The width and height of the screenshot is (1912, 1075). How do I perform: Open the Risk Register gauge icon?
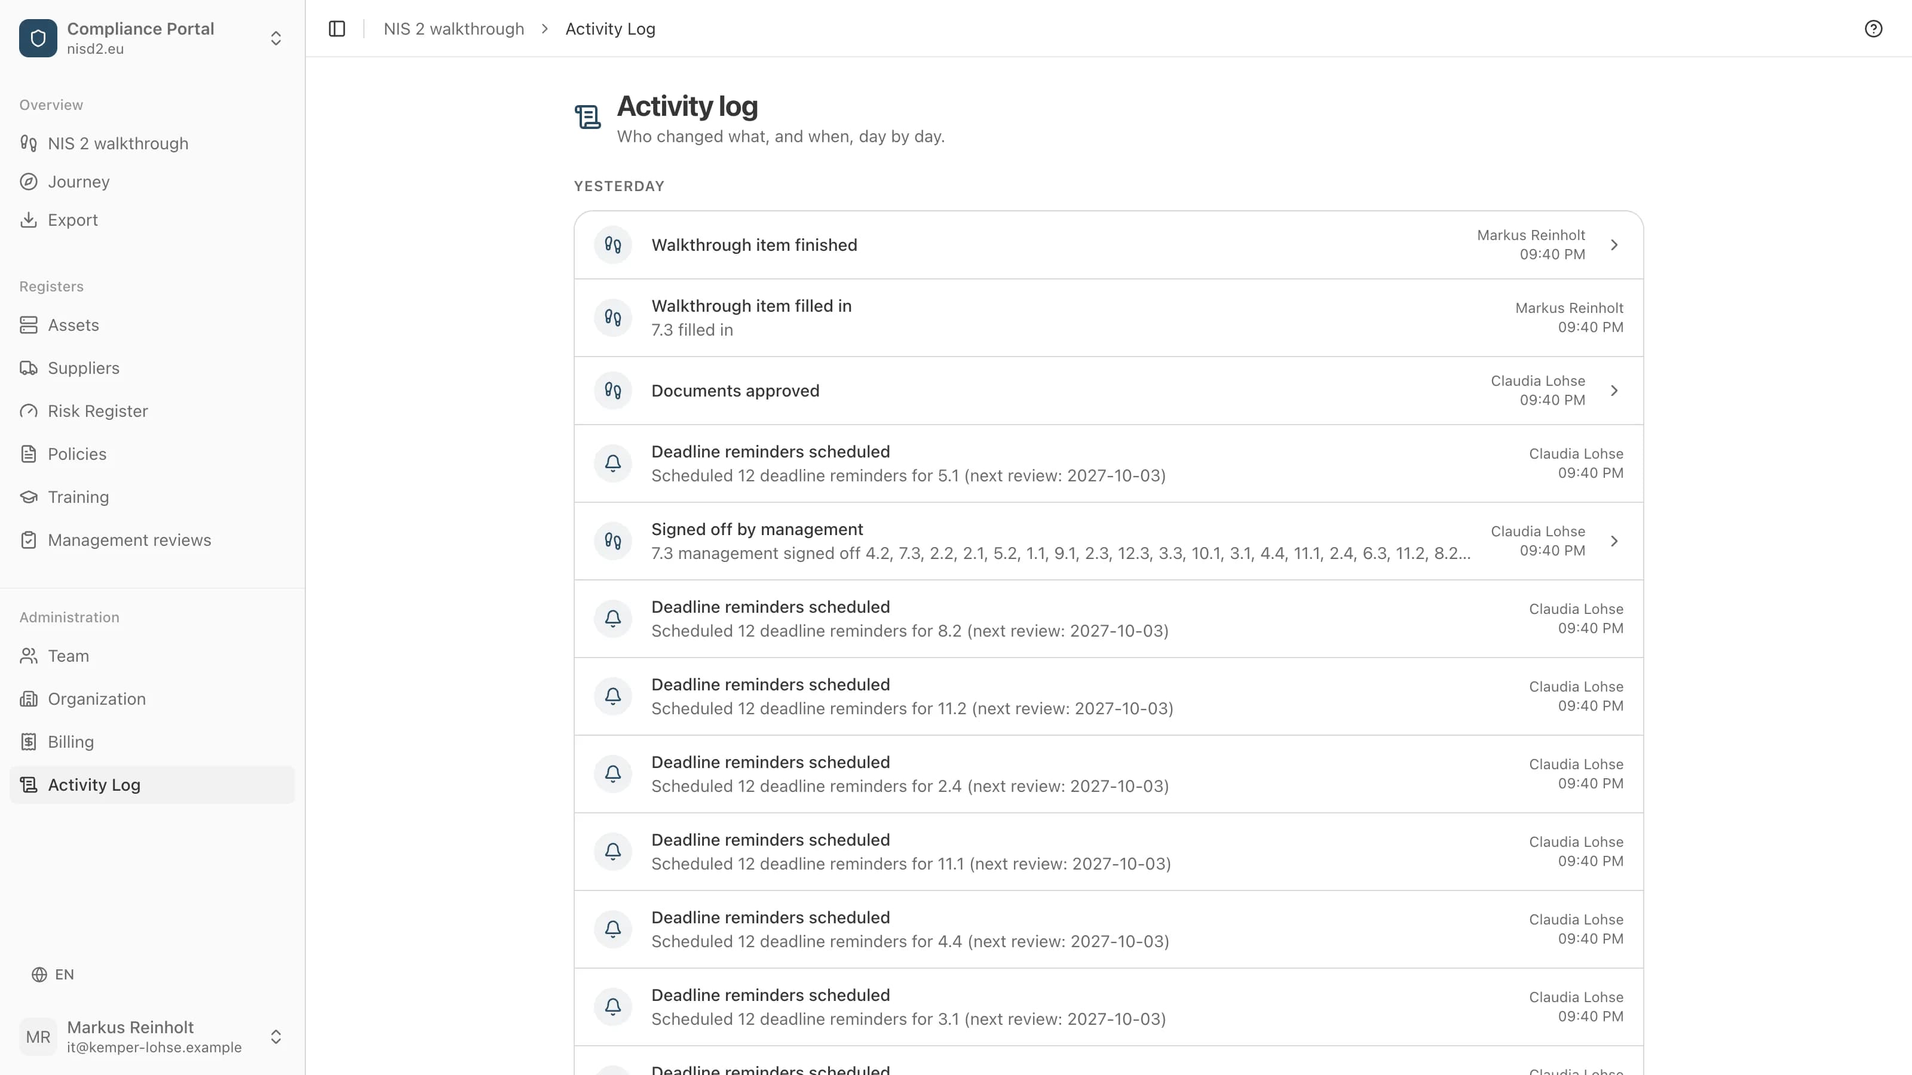pos(29,411)
